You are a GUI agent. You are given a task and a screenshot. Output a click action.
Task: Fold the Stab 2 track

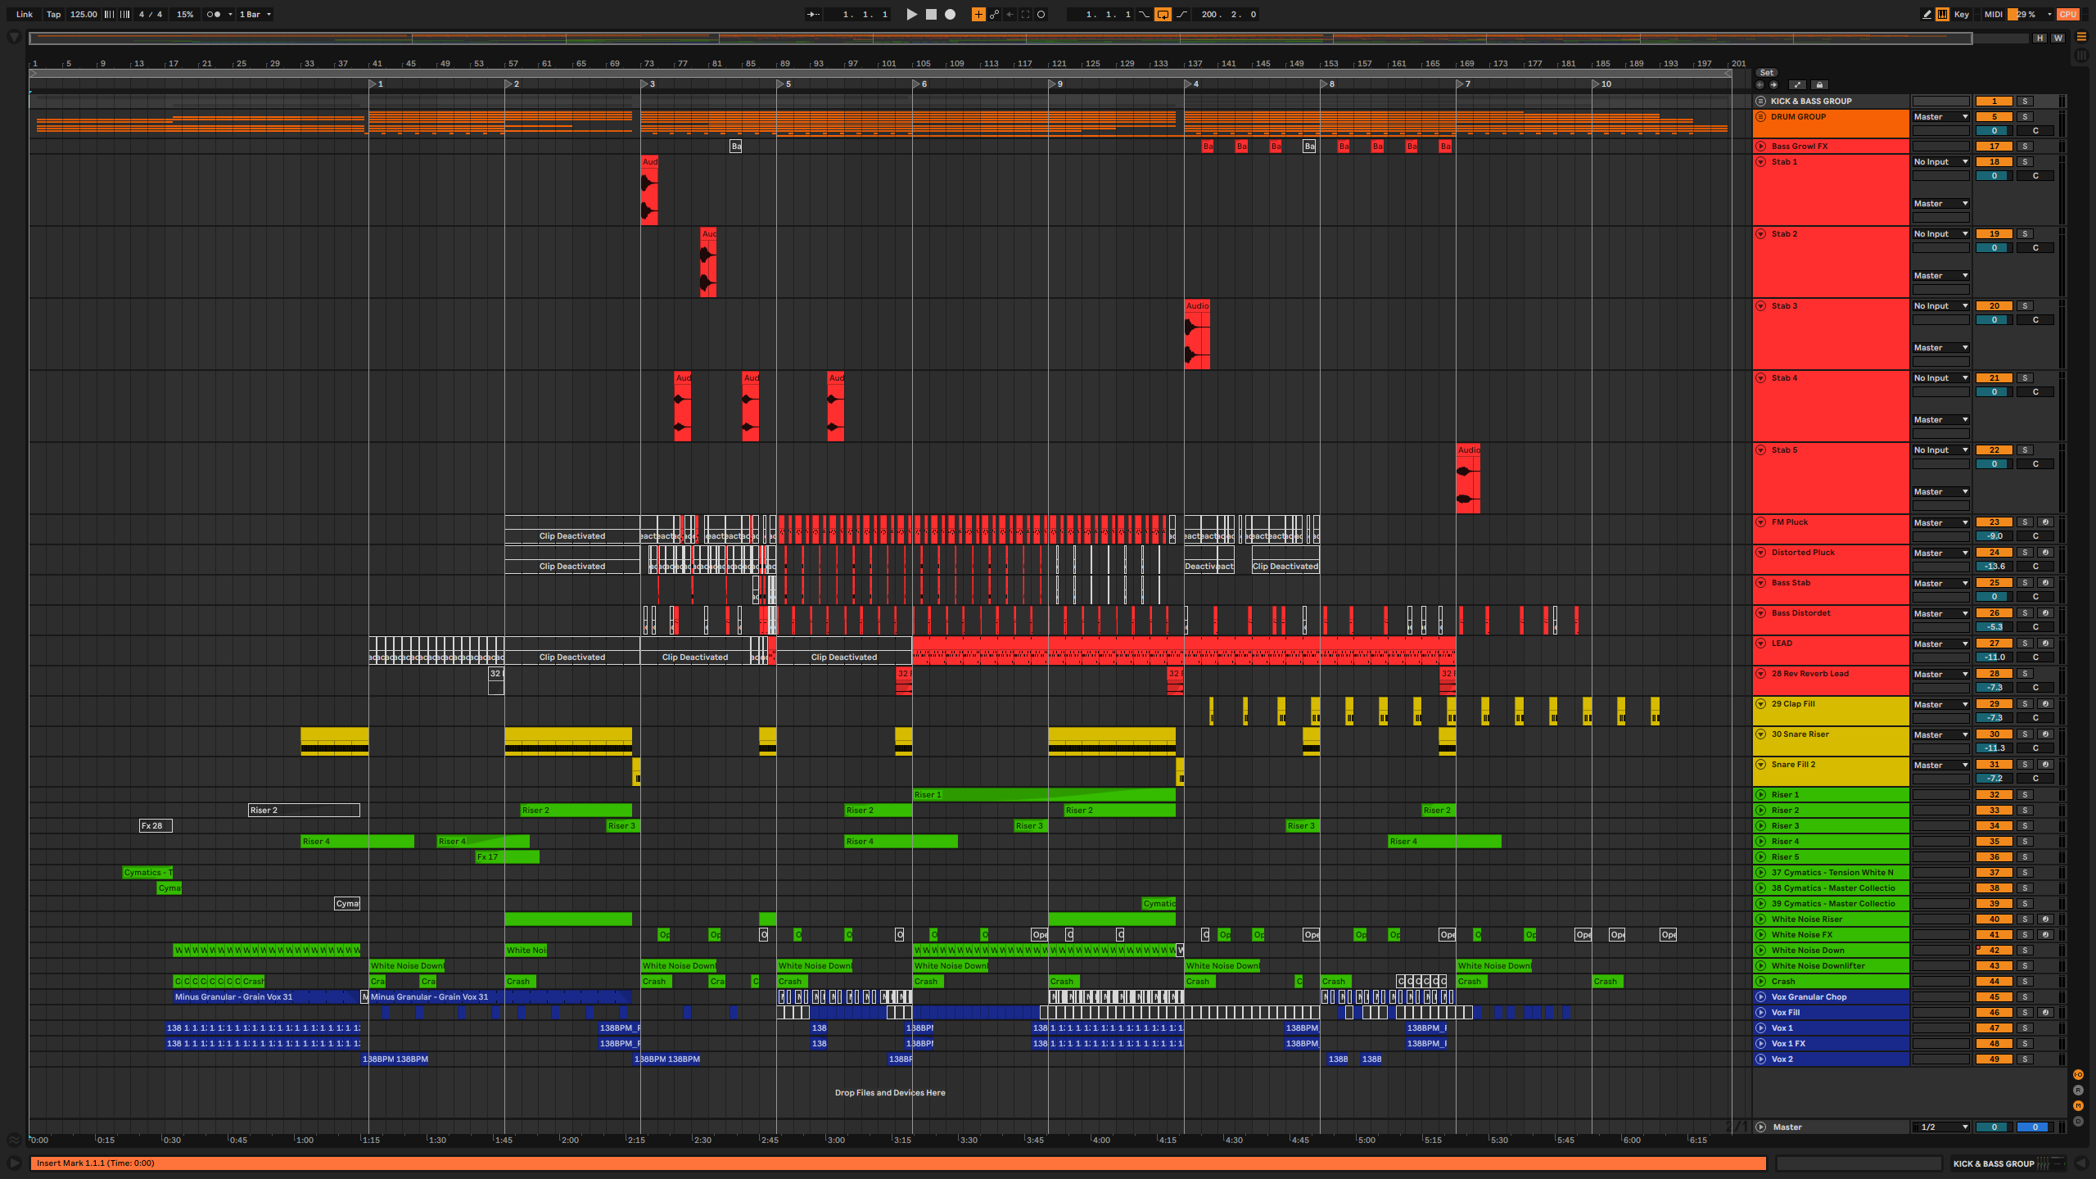click(x=1760, y=233)
